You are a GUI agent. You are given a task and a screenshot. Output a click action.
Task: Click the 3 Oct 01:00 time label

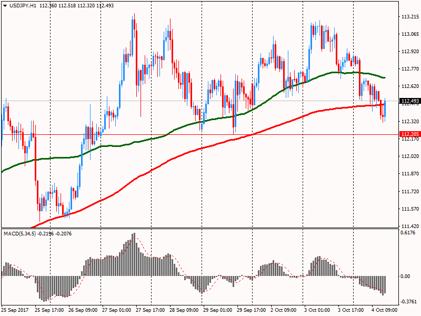coord(317,310)
